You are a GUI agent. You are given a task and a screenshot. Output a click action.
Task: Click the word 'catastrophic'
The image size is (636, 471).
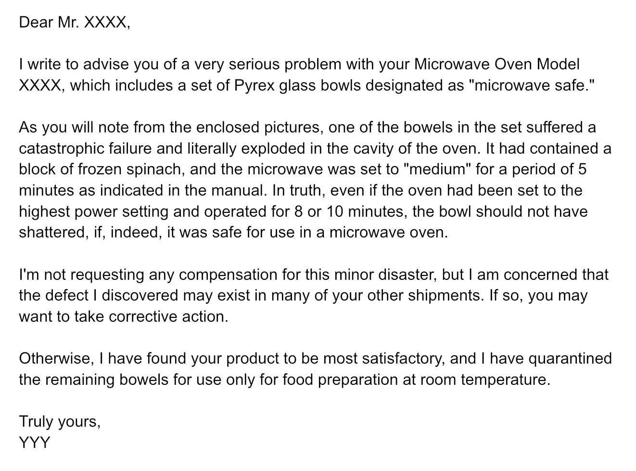coord(62,148)
